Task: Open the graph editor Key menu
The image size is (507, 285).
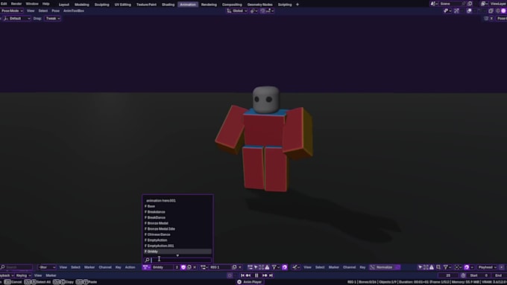Action: point(362,267)
